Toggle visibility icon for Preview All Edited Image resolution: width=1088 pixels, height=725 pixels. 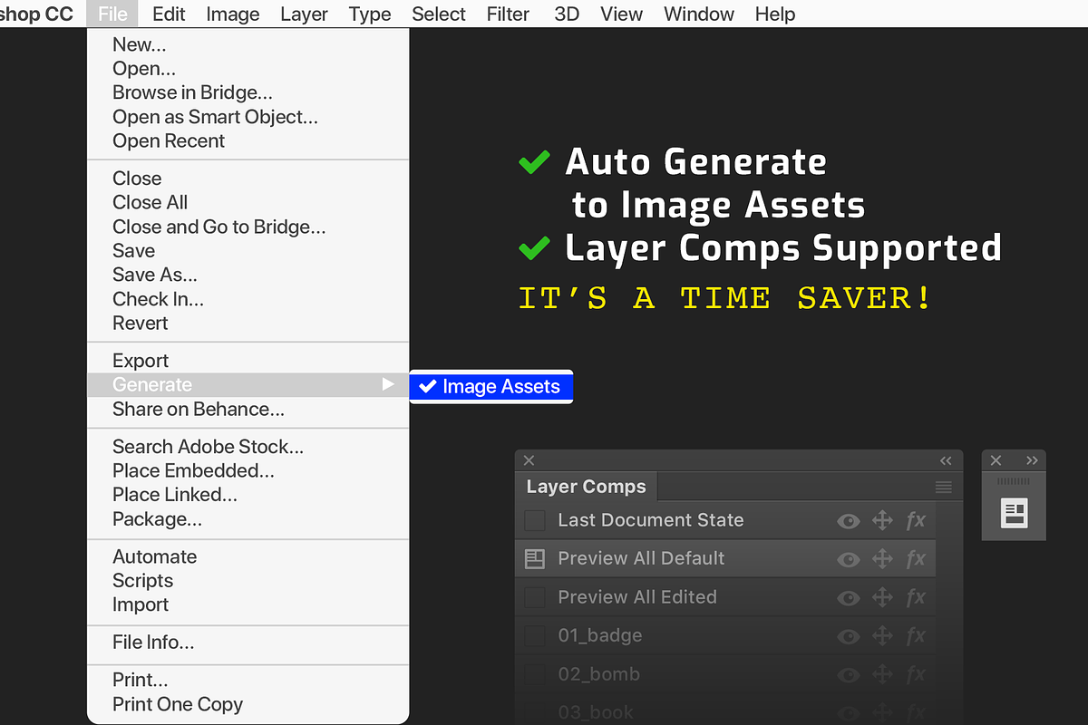click(x=849, y=598)
